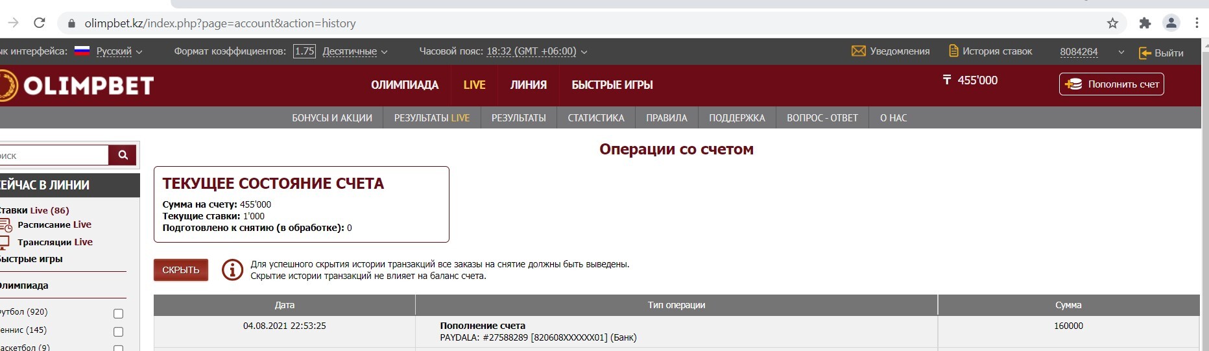This screenshot has height=351, width=1209.
Task: Click the Уведомления envelope icon
Action: (x=858, y=51)
